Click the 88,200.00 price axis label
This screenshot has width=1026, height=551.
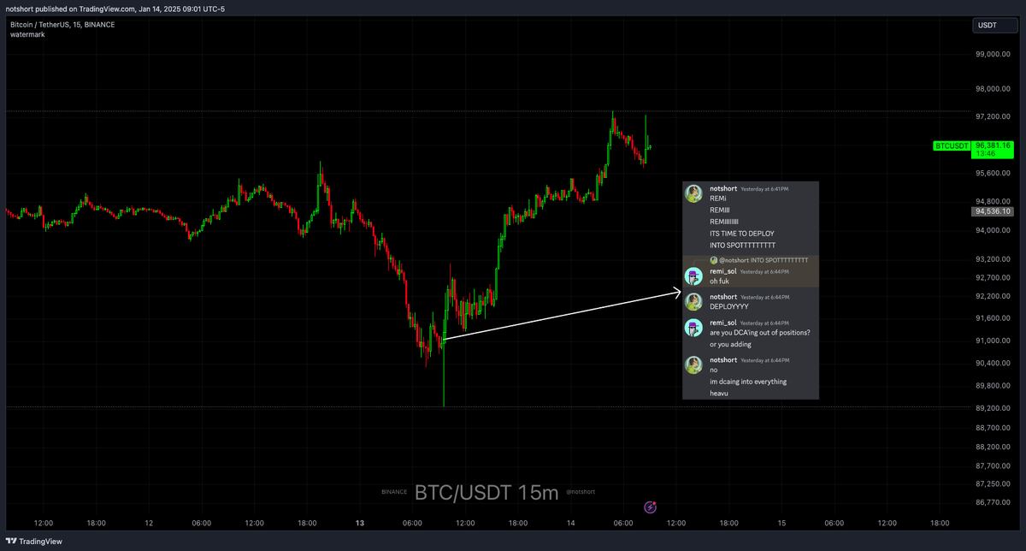pos(993,447)
